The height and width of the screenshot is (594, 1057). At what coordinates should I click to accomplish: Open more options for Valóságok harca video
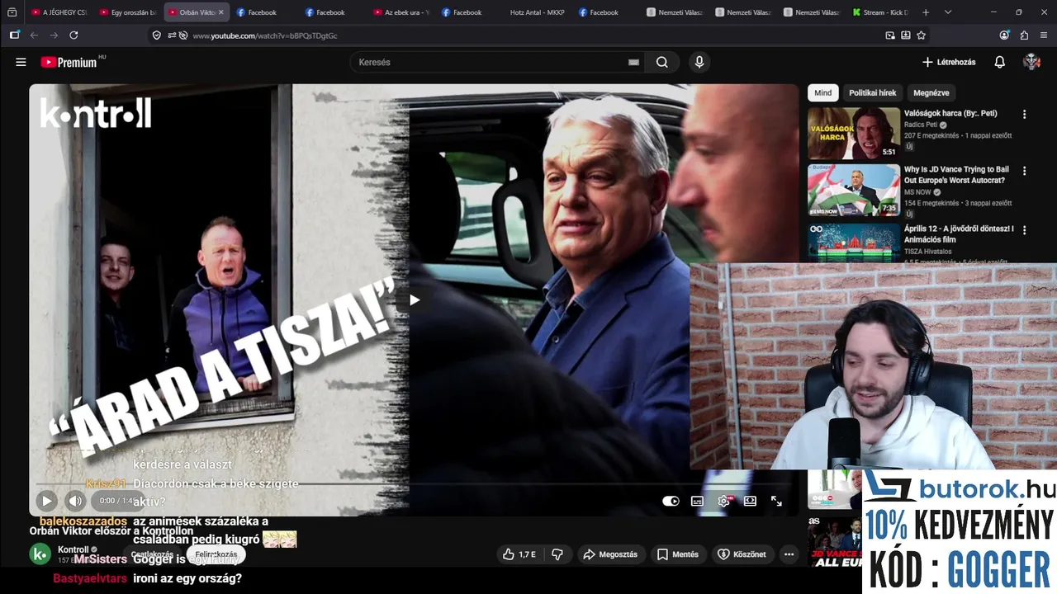(x=1024, y=115)
